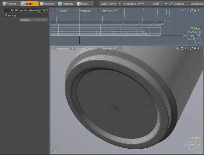
Task: Toggle the Snapping button labeled Ctrl-Alt
Action: (x=33, y=20)
